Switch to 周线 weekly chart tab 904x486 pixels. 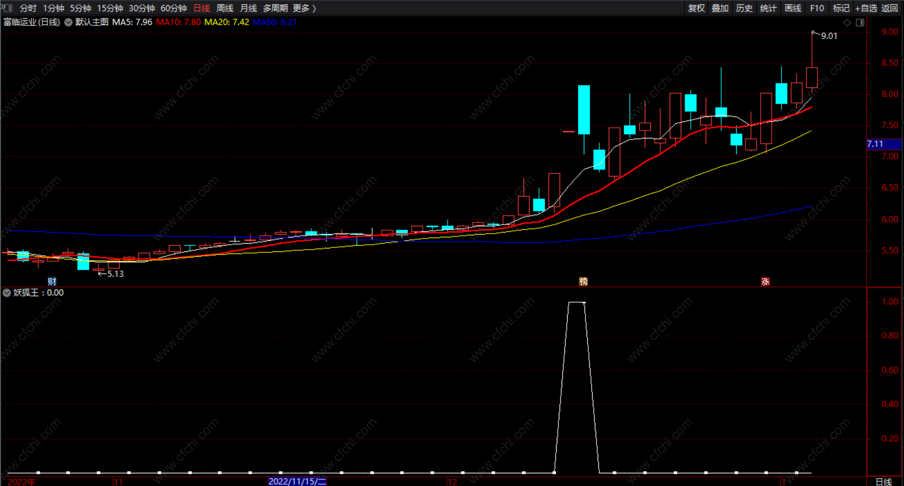225,8
